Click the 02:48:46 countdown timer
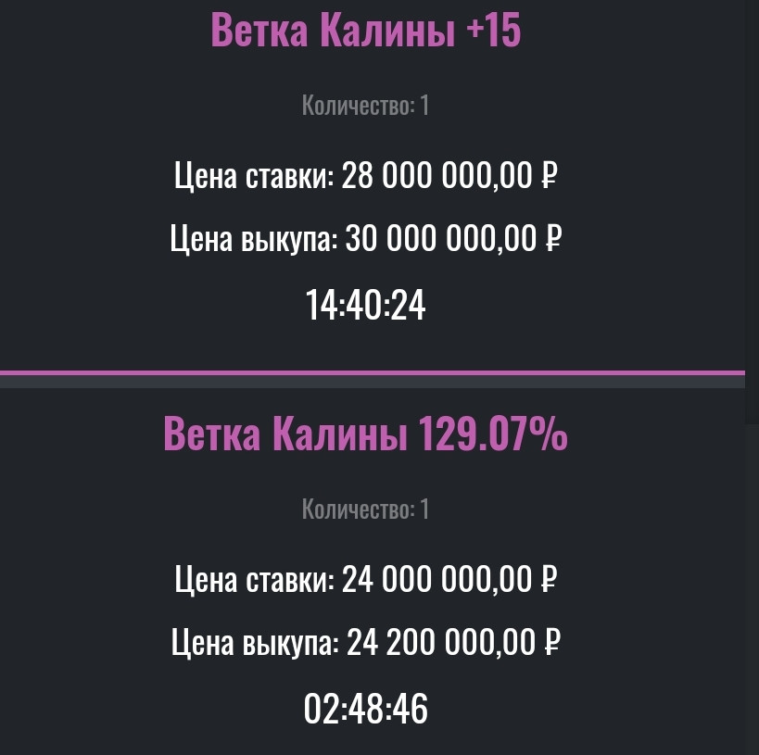759x755 pixels. pos(365,709)
